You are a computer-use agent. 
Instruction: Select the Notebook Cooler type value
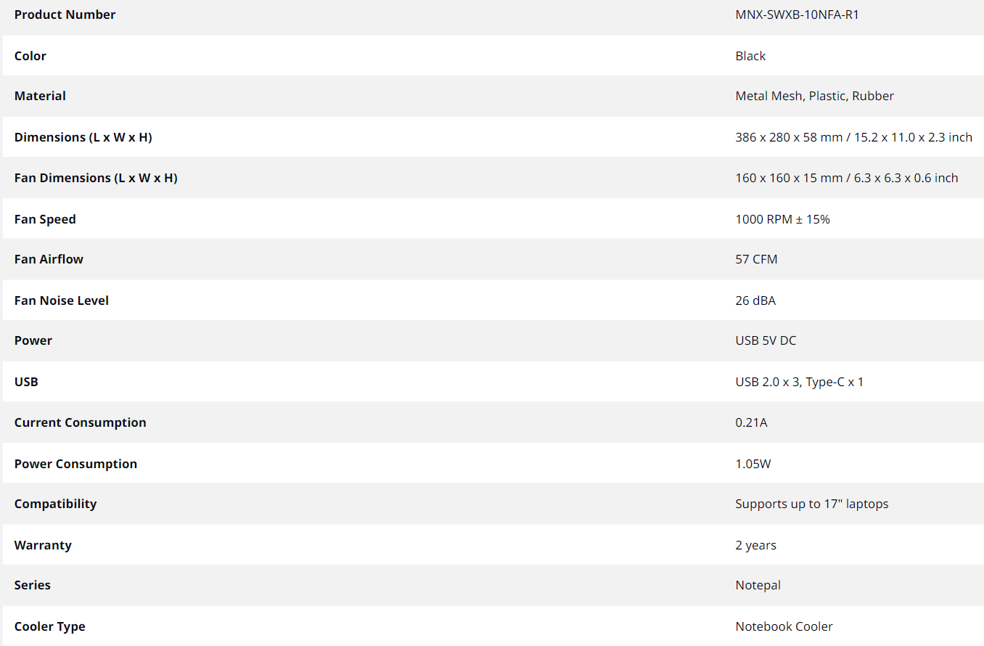(784, 626)
